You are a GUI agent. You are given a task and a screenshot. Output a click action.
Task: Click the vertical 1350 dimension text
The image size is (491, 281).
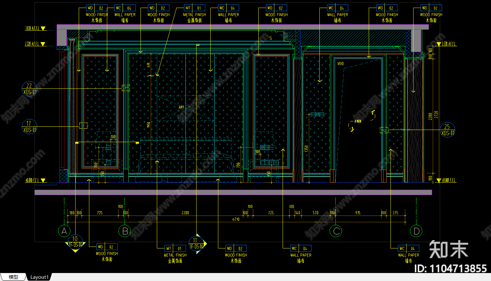tap(306, 148)
